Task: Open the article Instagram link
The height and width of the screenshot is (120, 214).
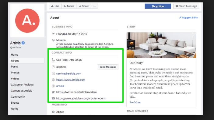Action: click(60, 86)
